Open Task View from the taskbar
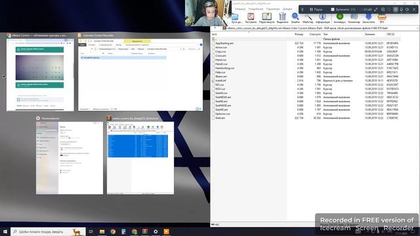 (91, 231)
